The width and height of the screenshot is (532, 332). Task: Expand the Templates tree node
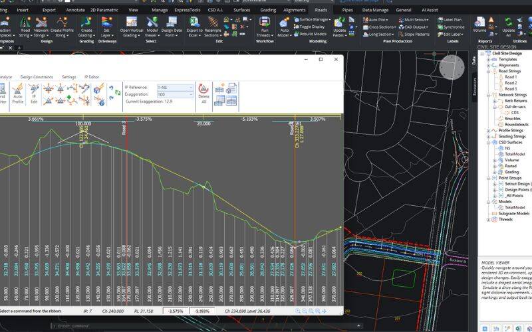[x=489, y=59]
